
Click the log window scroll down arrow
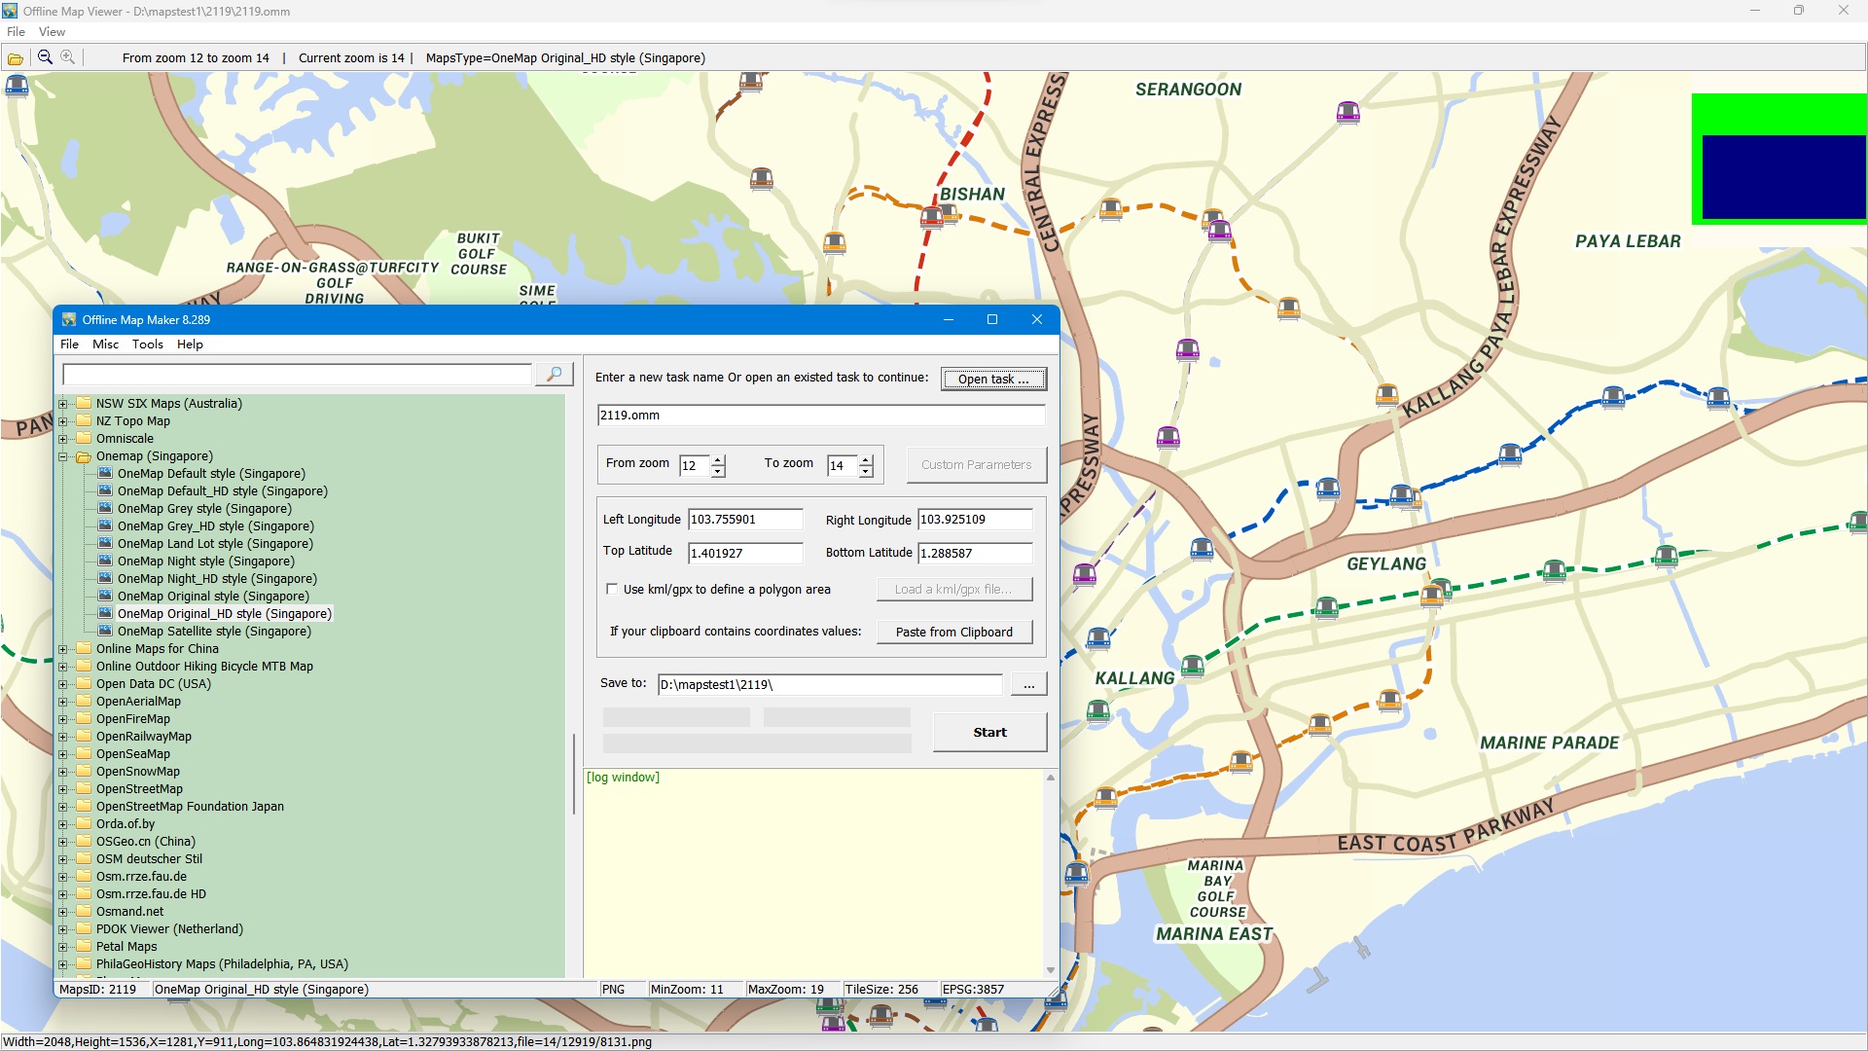coord(1050,970)
